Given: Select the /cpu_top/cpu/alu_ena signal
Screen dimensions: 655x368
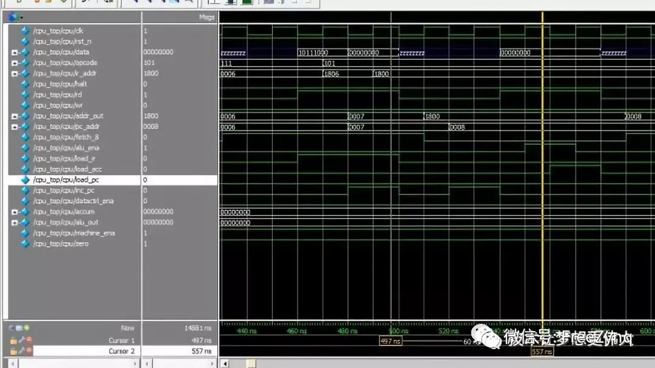Looking at the screenshot, I should pyautogui.click(x=66, y=148).
